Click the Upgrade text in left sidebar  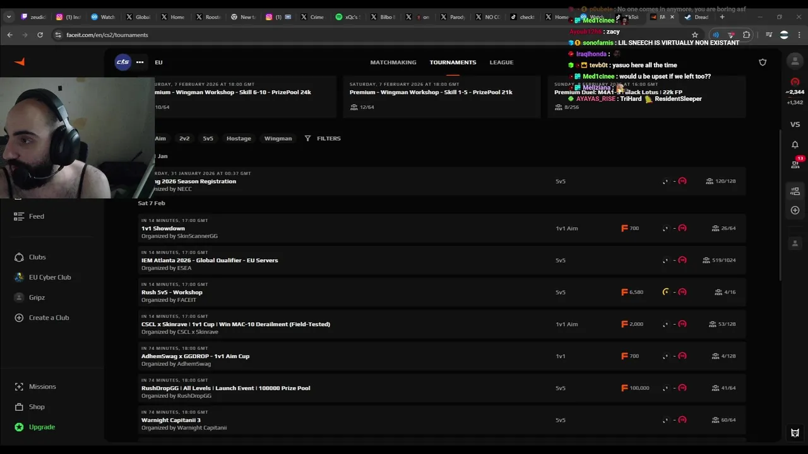click(42, 427)
